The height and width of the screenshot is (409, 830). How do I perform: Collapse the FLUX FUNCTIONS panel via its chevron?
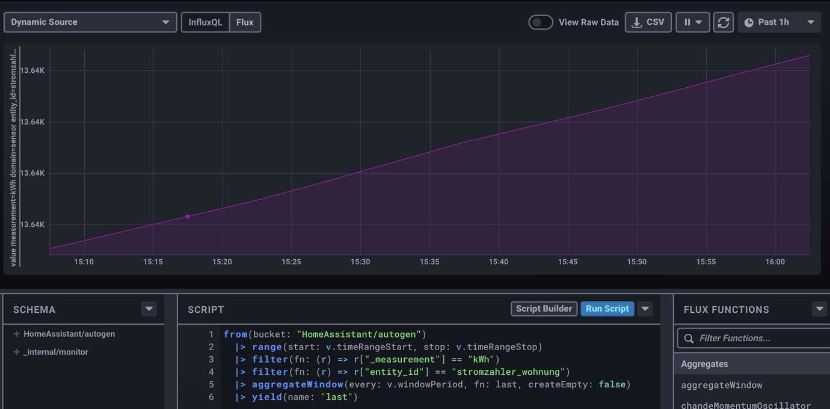(x=819, y=309)
